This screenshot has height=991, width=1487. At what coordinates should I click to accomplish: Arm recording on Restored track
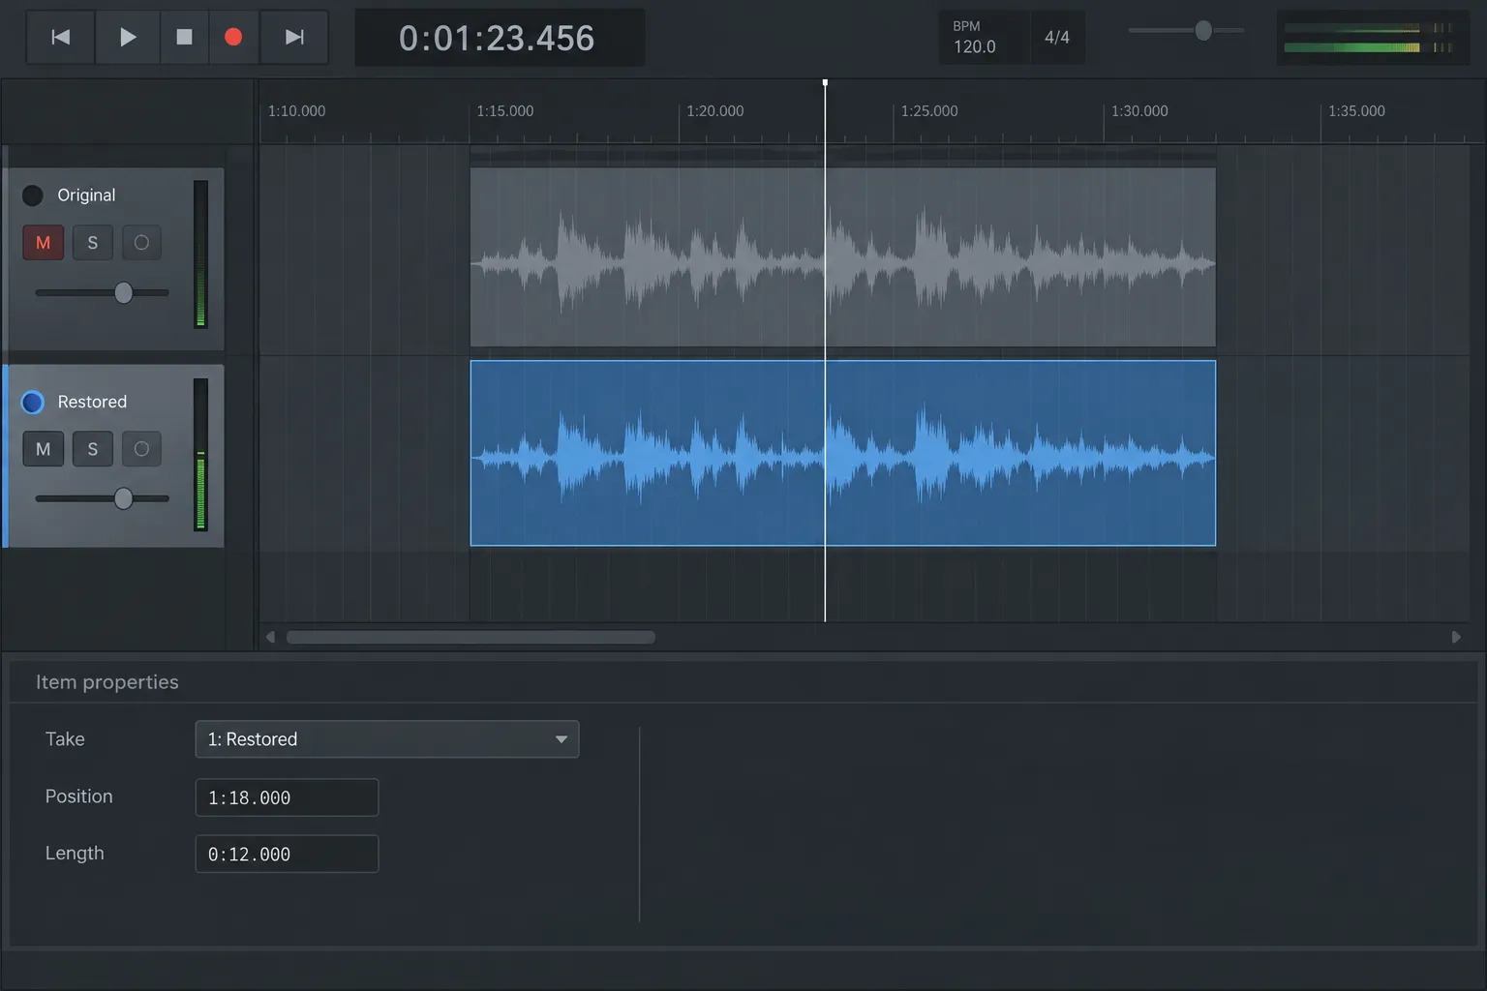tap(141, 449)
